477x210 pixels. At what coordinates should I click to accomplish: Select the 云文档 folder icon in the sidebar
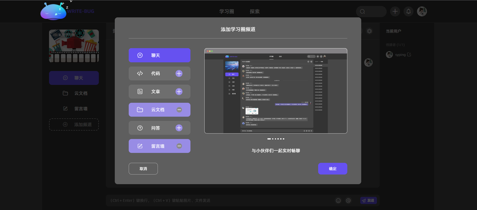coord(65,93)
